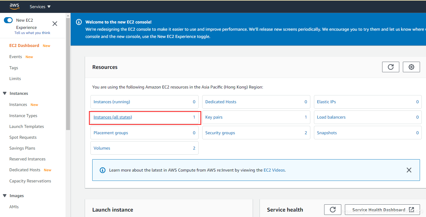This screenshot has height=217, width=426.
Task: Click the info icon in welcome banner
Action: (79, 22)
